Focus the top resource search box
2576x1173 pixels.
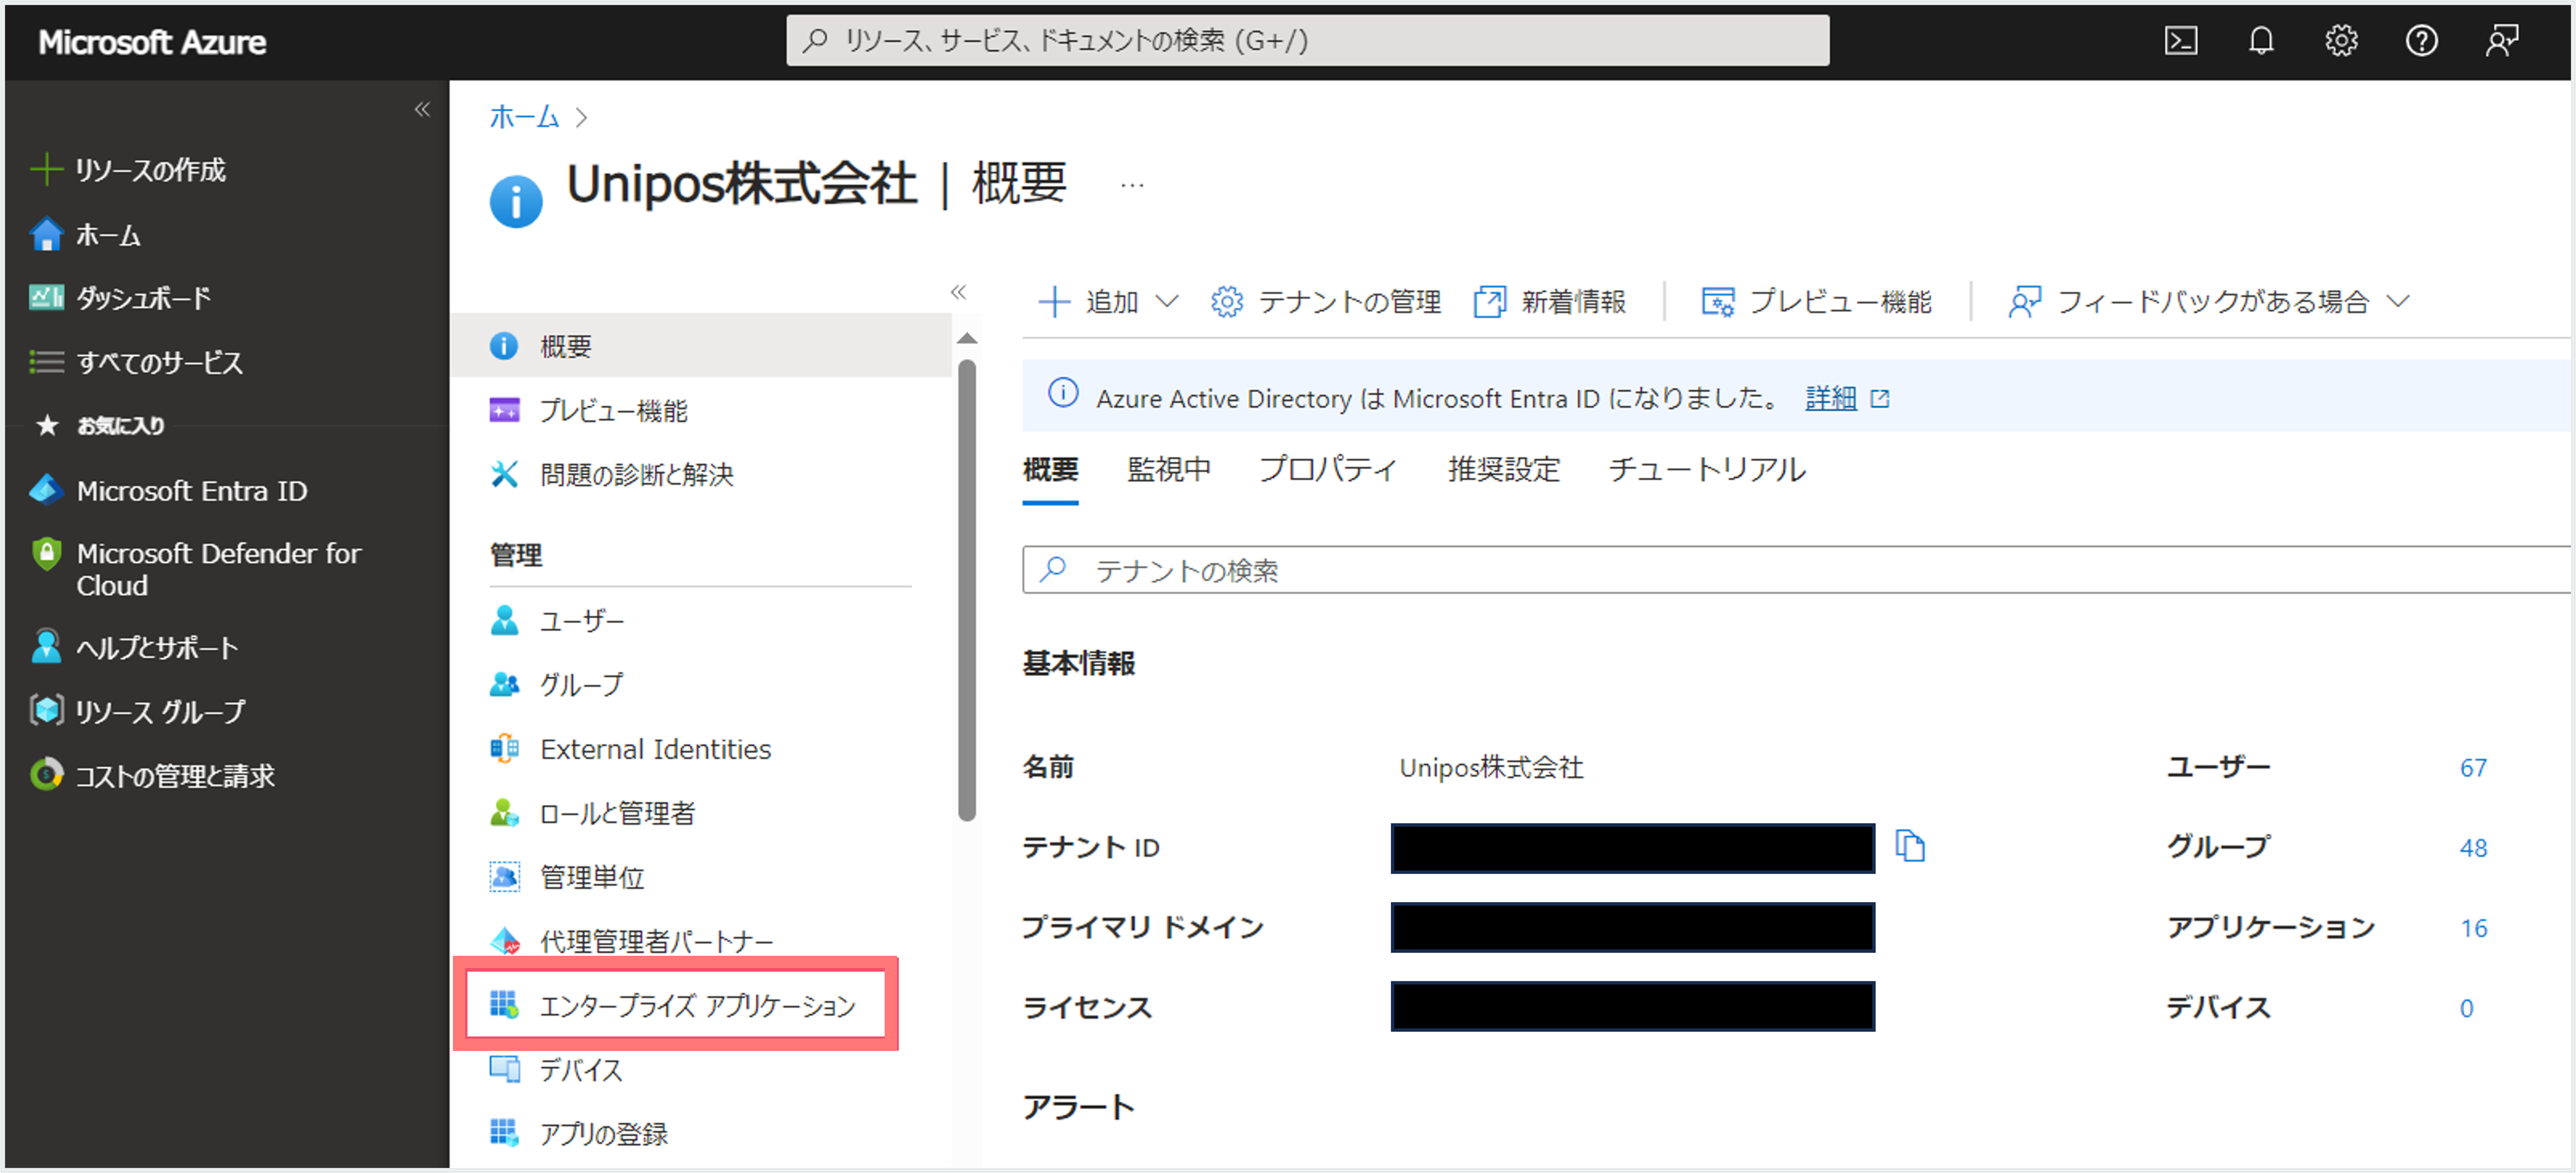click(1308, 40)
